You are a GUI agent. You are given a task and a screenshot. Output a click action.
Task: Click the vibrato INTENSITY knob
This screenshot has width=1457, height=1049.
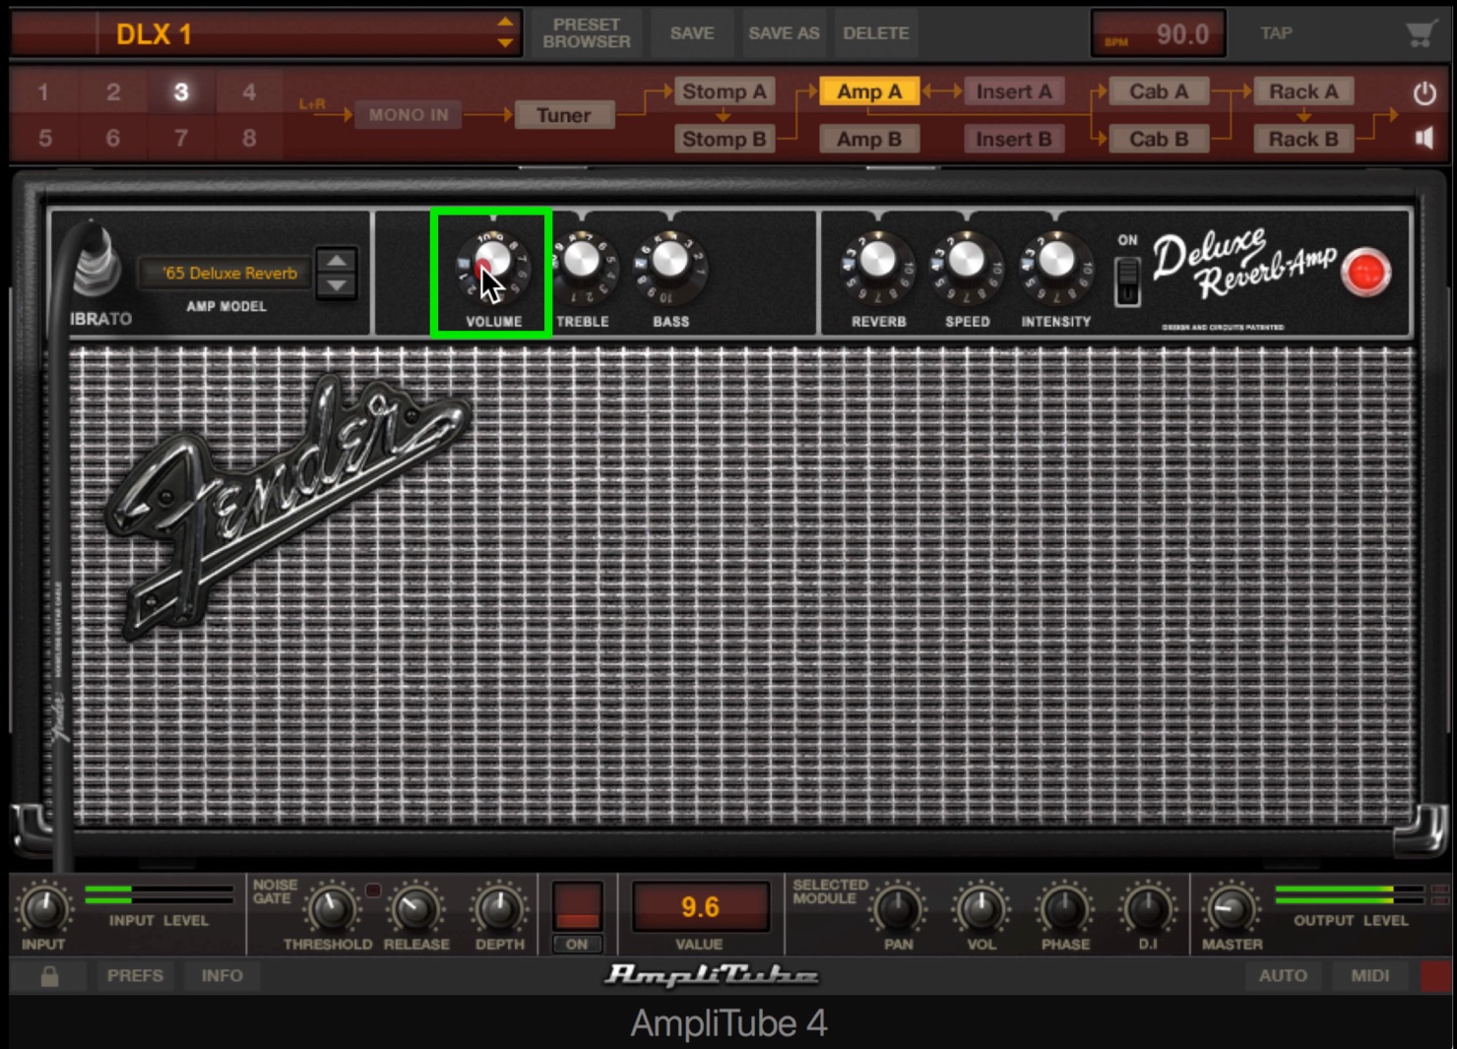click(x=1056, y=261)
